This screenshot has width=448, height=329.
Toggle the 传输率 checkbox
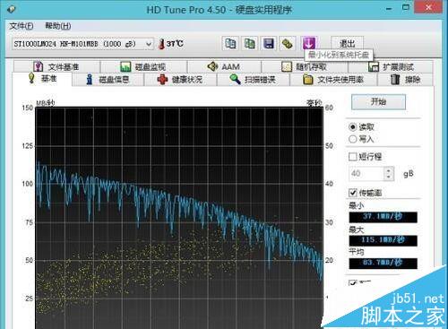(x=353, y=193)
